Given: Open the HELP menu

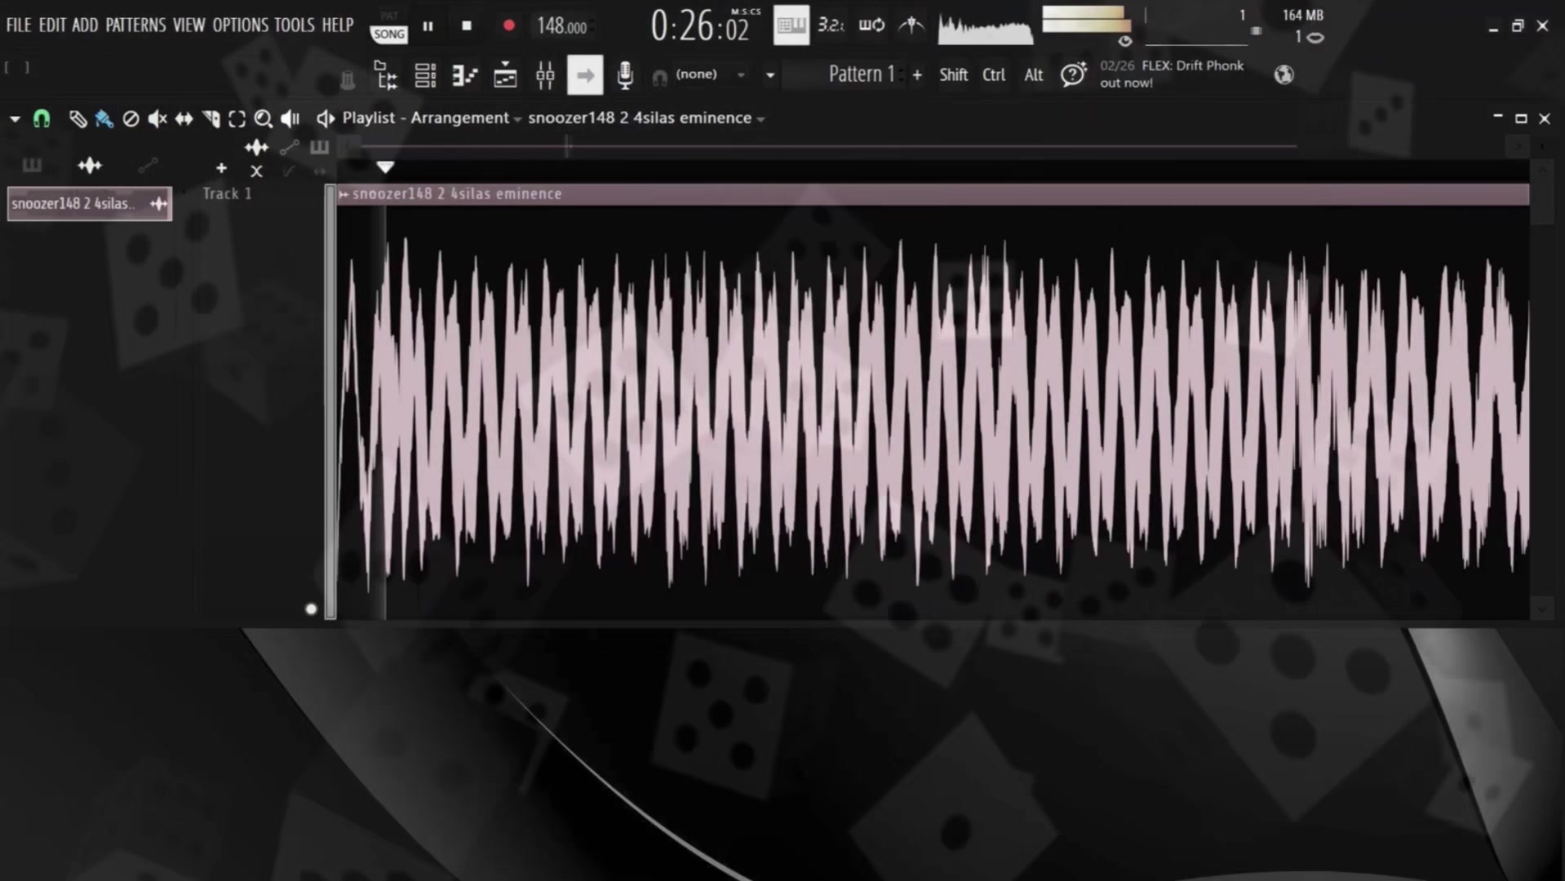Looking at the screenshot, I should pyautogui.click(x=338, y=25).
